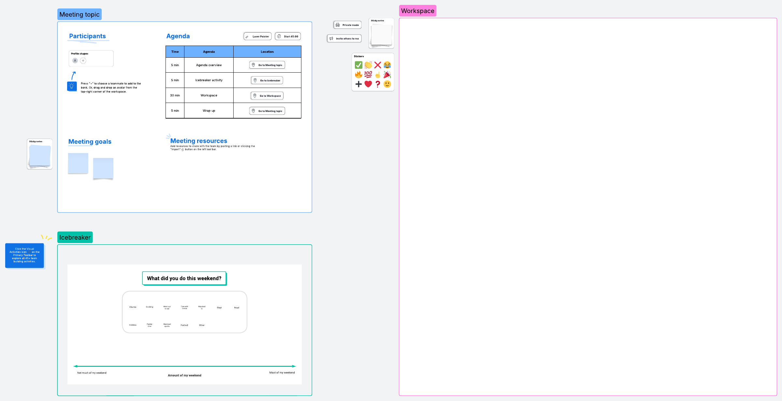Start the 45:00 timer

tap(288, 36)
